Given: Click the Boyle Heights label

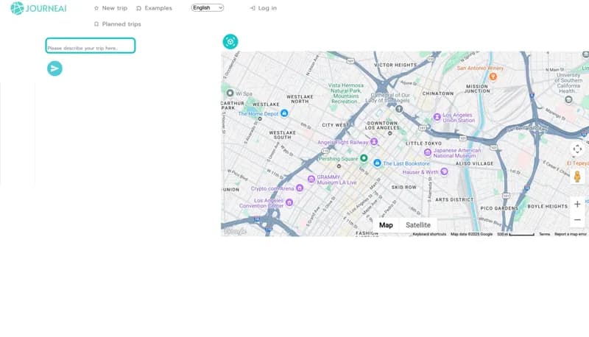Looking at the screenshot, I should tap(547, 207).
